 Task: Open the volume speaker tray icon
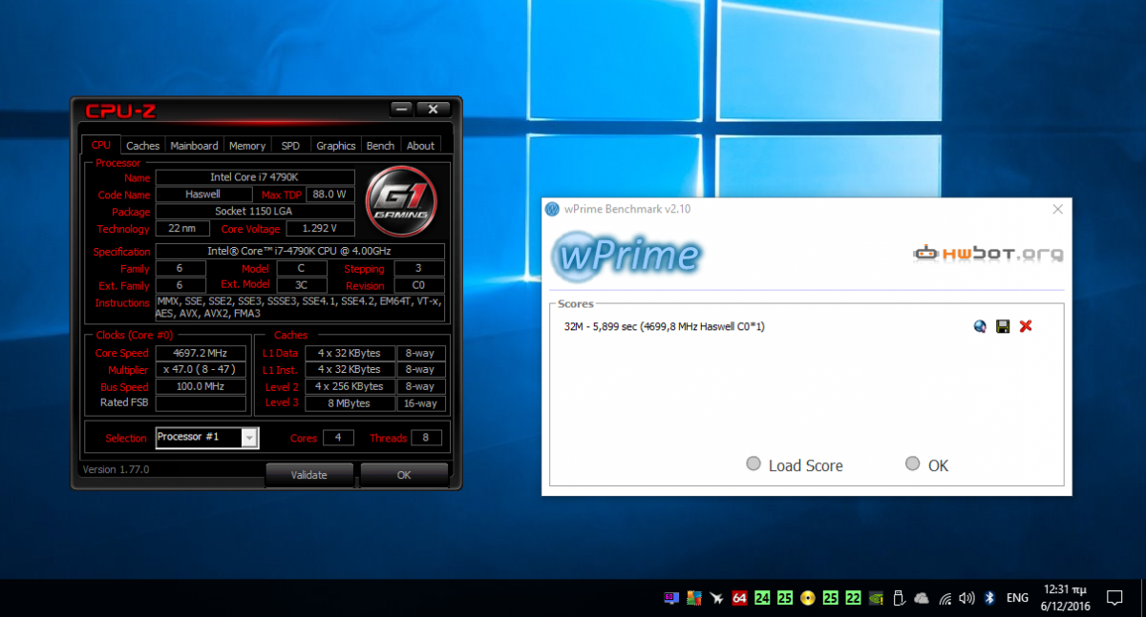tap(966, 598)
